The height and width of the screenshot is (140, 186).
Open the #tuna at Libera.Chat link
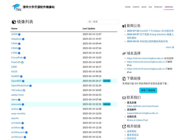pos(137,120)
